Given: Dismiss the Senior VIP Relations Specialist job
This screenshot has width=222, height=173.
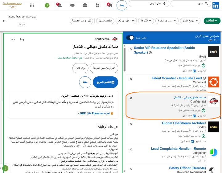Looking at the screenshot, I should tap(131, 49).
